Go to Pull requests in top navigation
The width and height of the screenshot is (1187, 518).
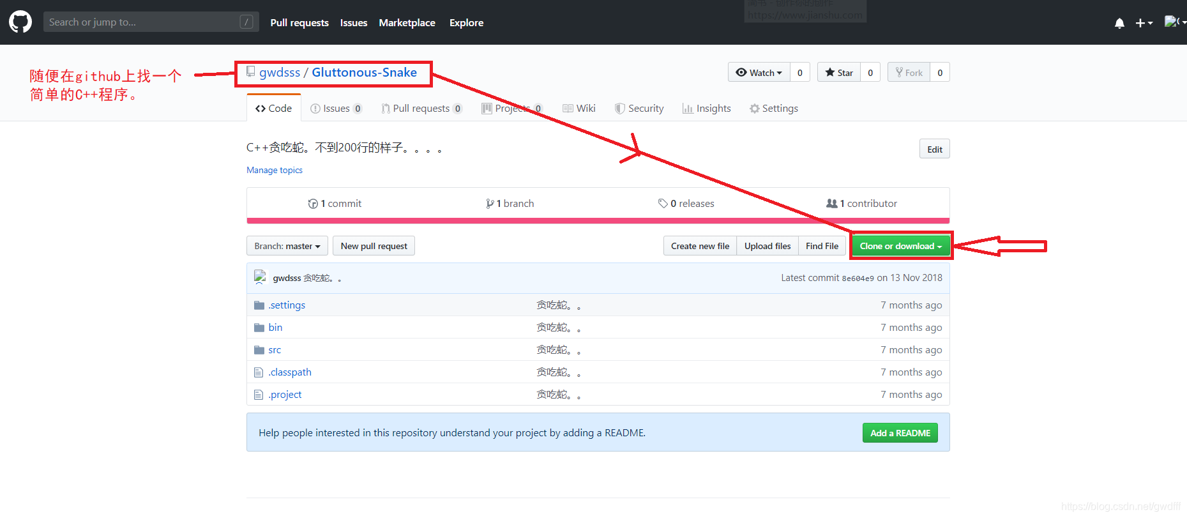point(299,22)
